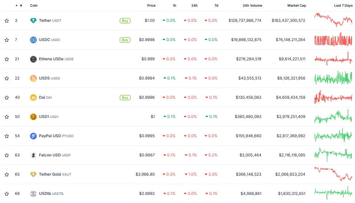The width and height of the screenshot is (355, 203).
Task: Click the USDtb coin logo
Action: pyautogui.click(x=33, y=193)
